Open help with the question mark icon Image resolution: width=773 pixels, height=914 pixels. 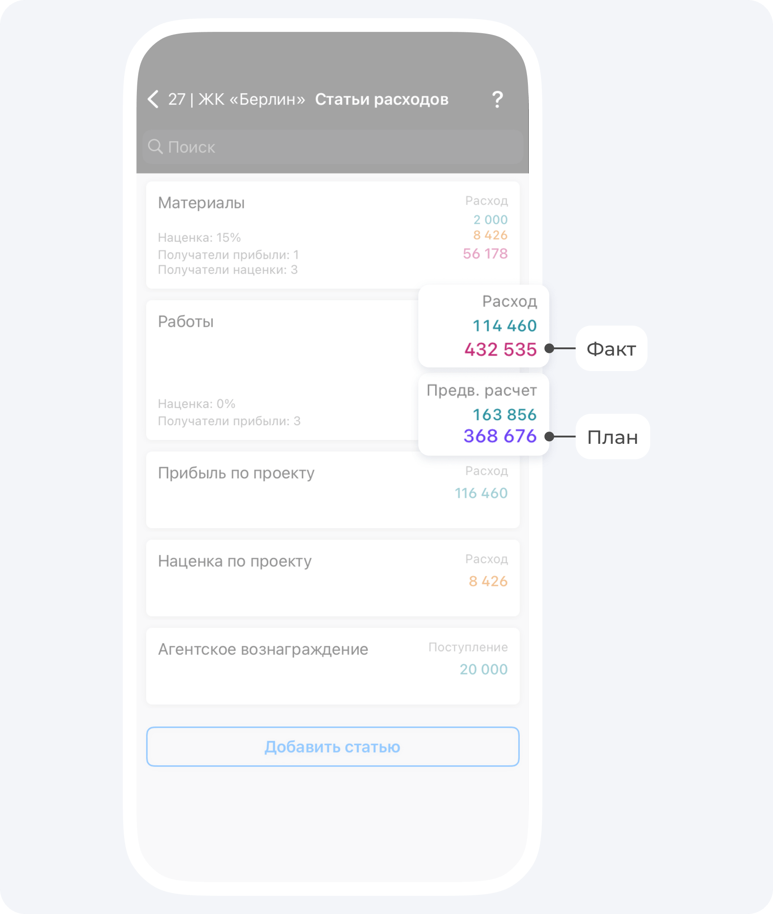click(497, 100)
